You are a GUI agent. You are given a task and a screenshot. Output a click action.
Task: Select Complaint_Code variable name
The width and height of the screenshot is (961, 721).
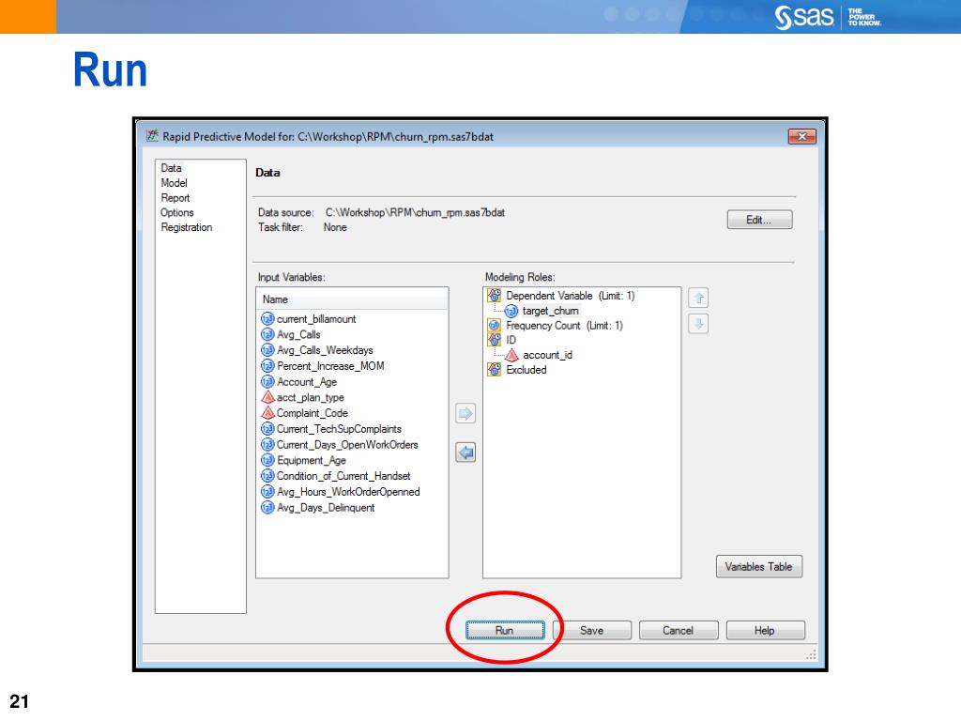click(x=312, y=413)
